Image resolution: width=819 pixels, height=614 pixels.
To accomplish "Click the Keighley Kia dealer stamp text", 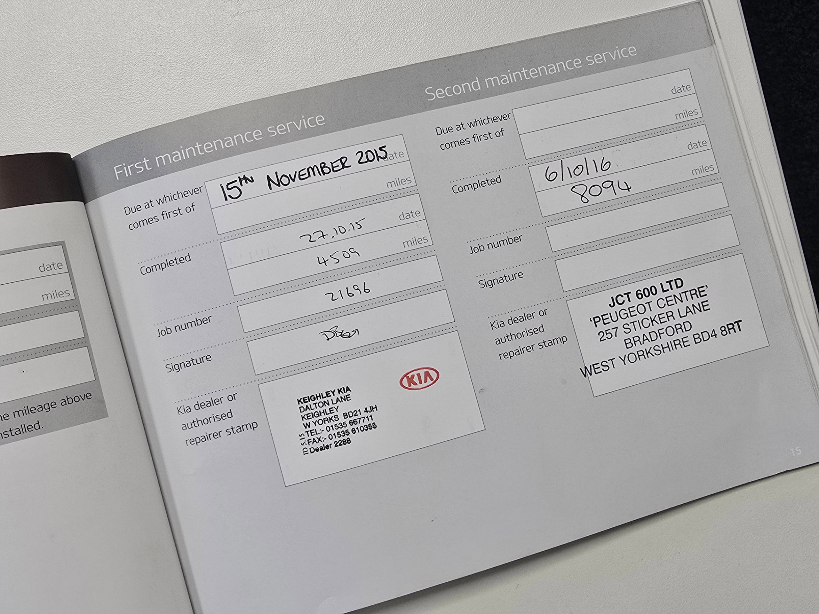I will coord(337,421).
